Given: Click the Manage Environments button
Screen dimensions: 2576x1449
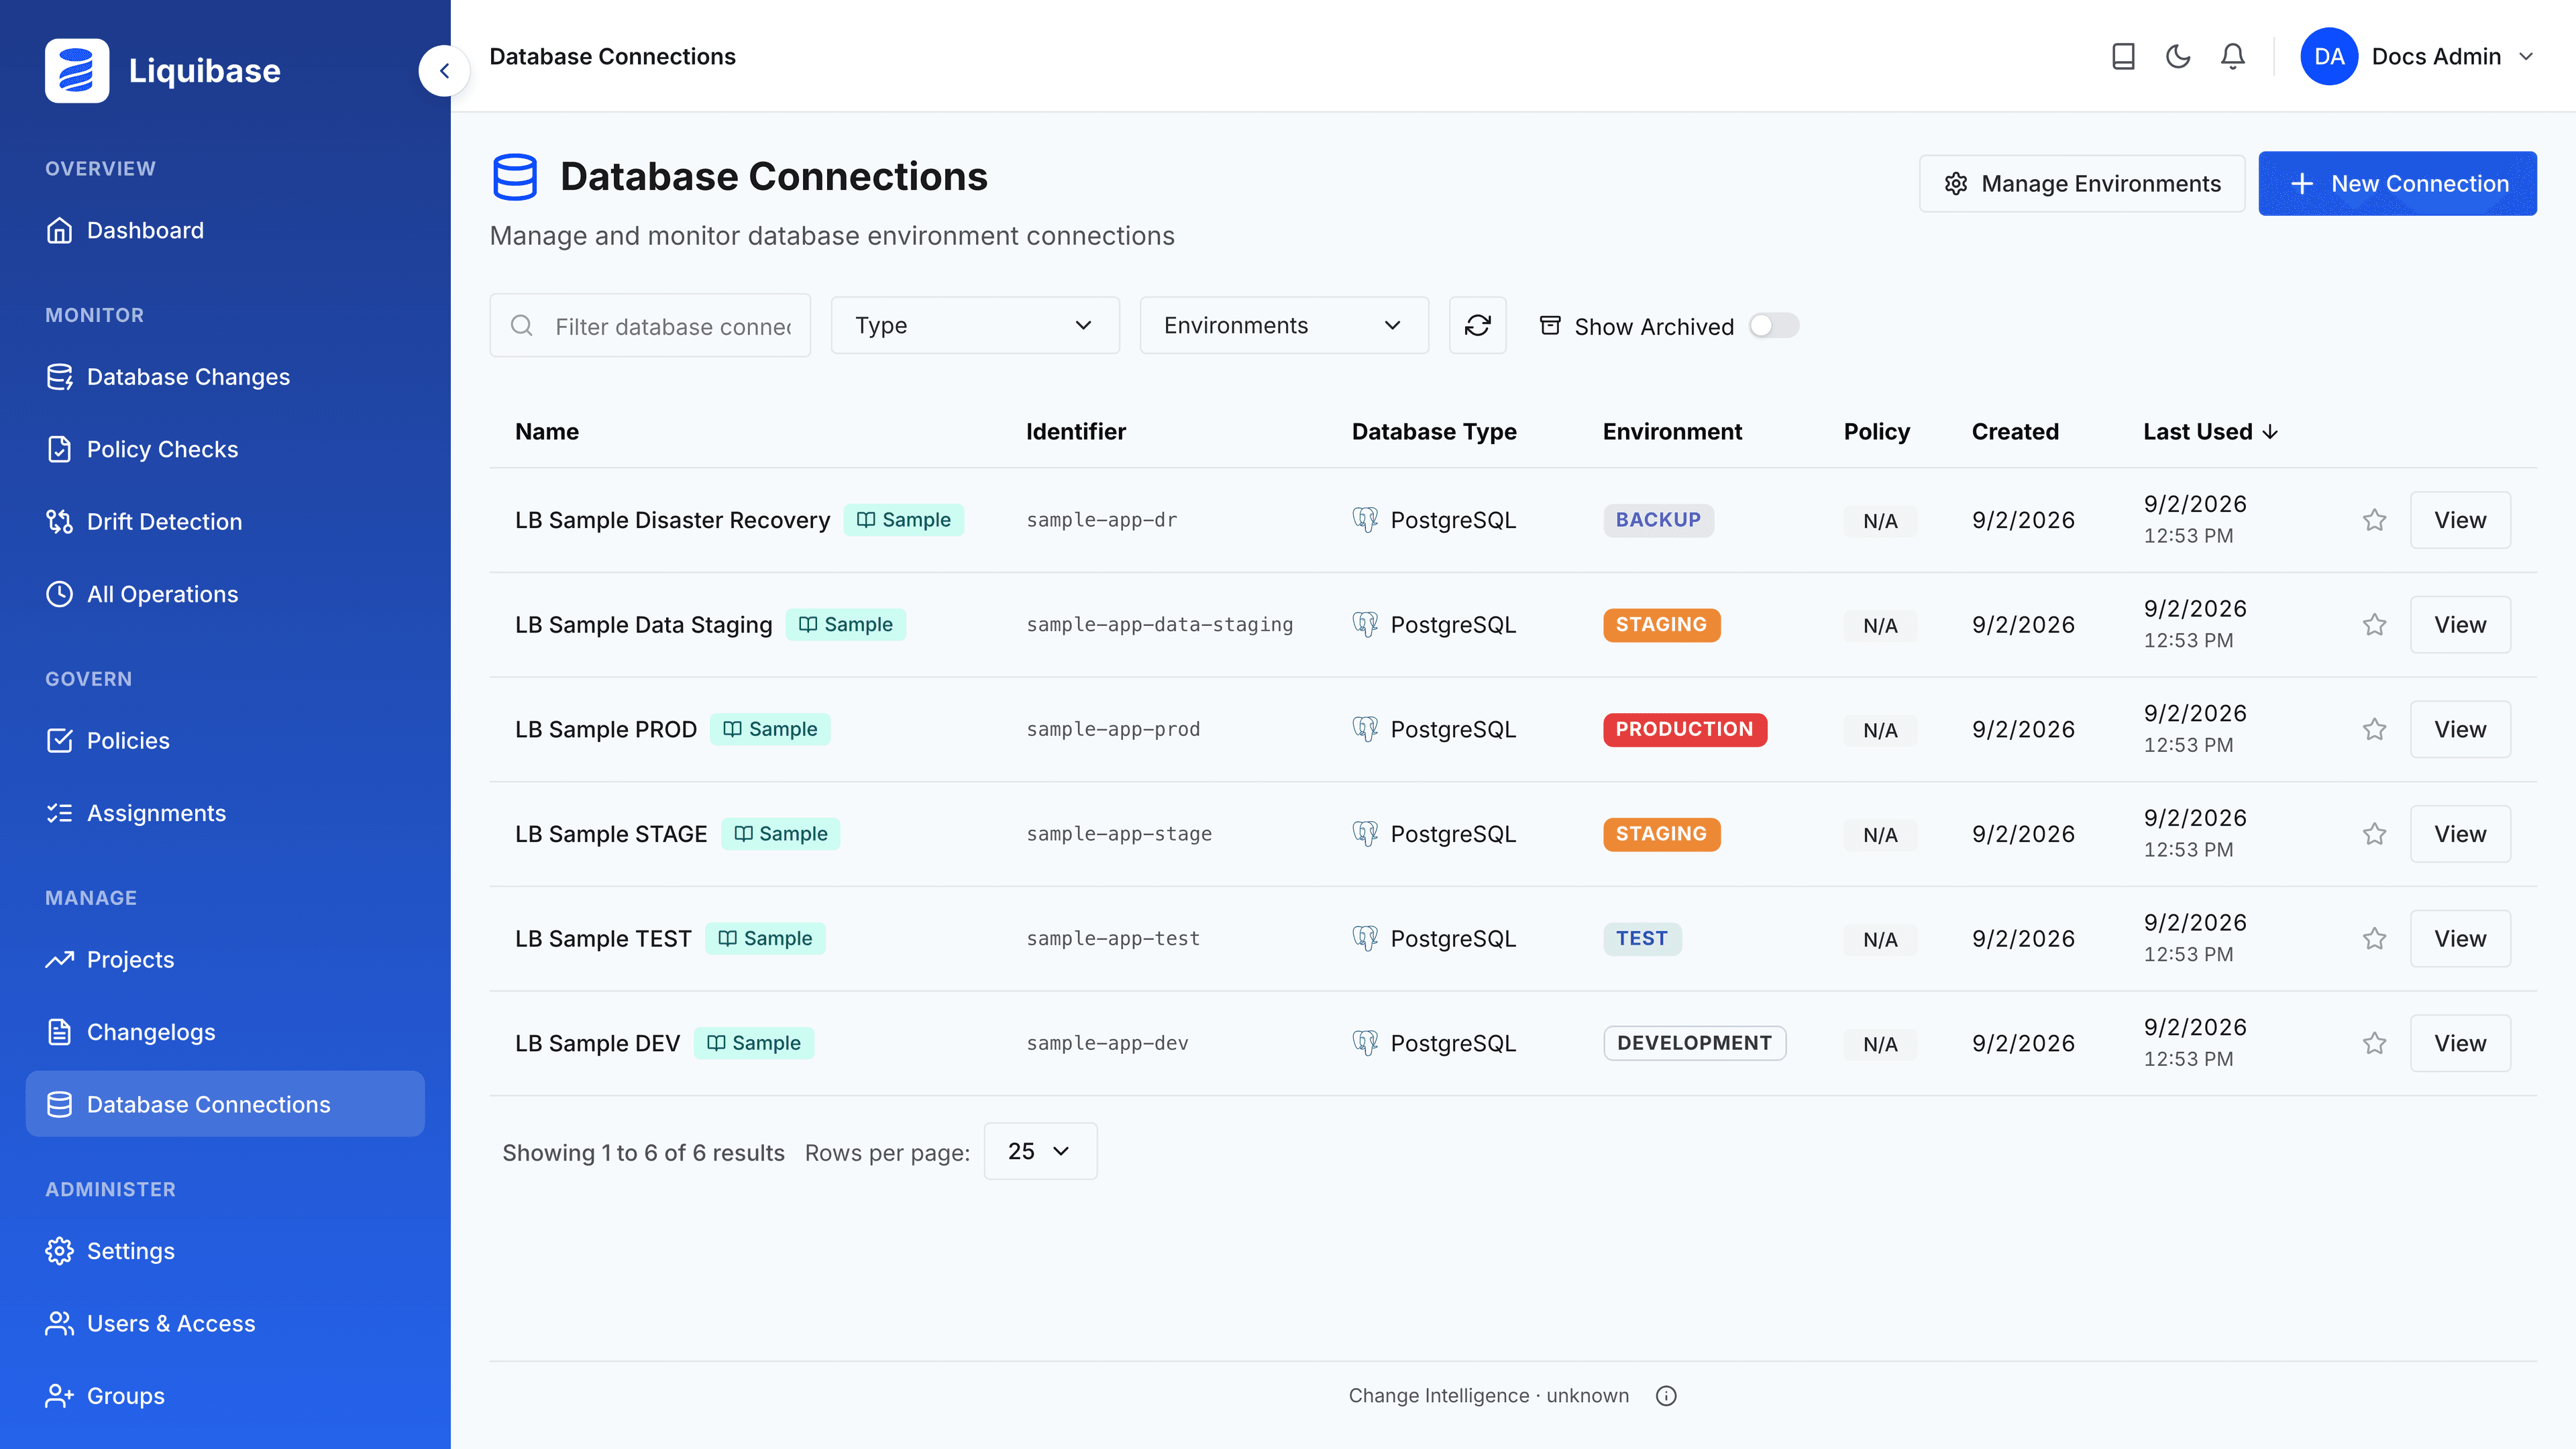Looking at the screenshot, I should 2082,184.
